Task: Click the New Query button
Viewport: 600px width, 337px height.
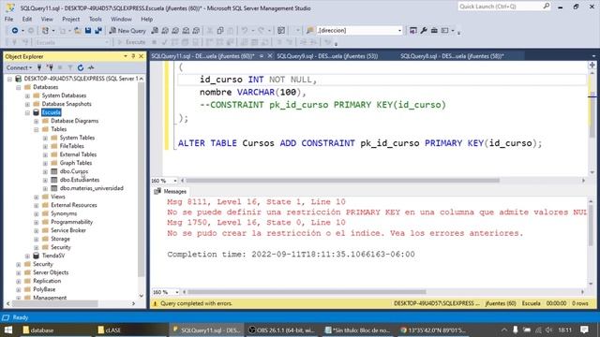Action: point(127,31)
